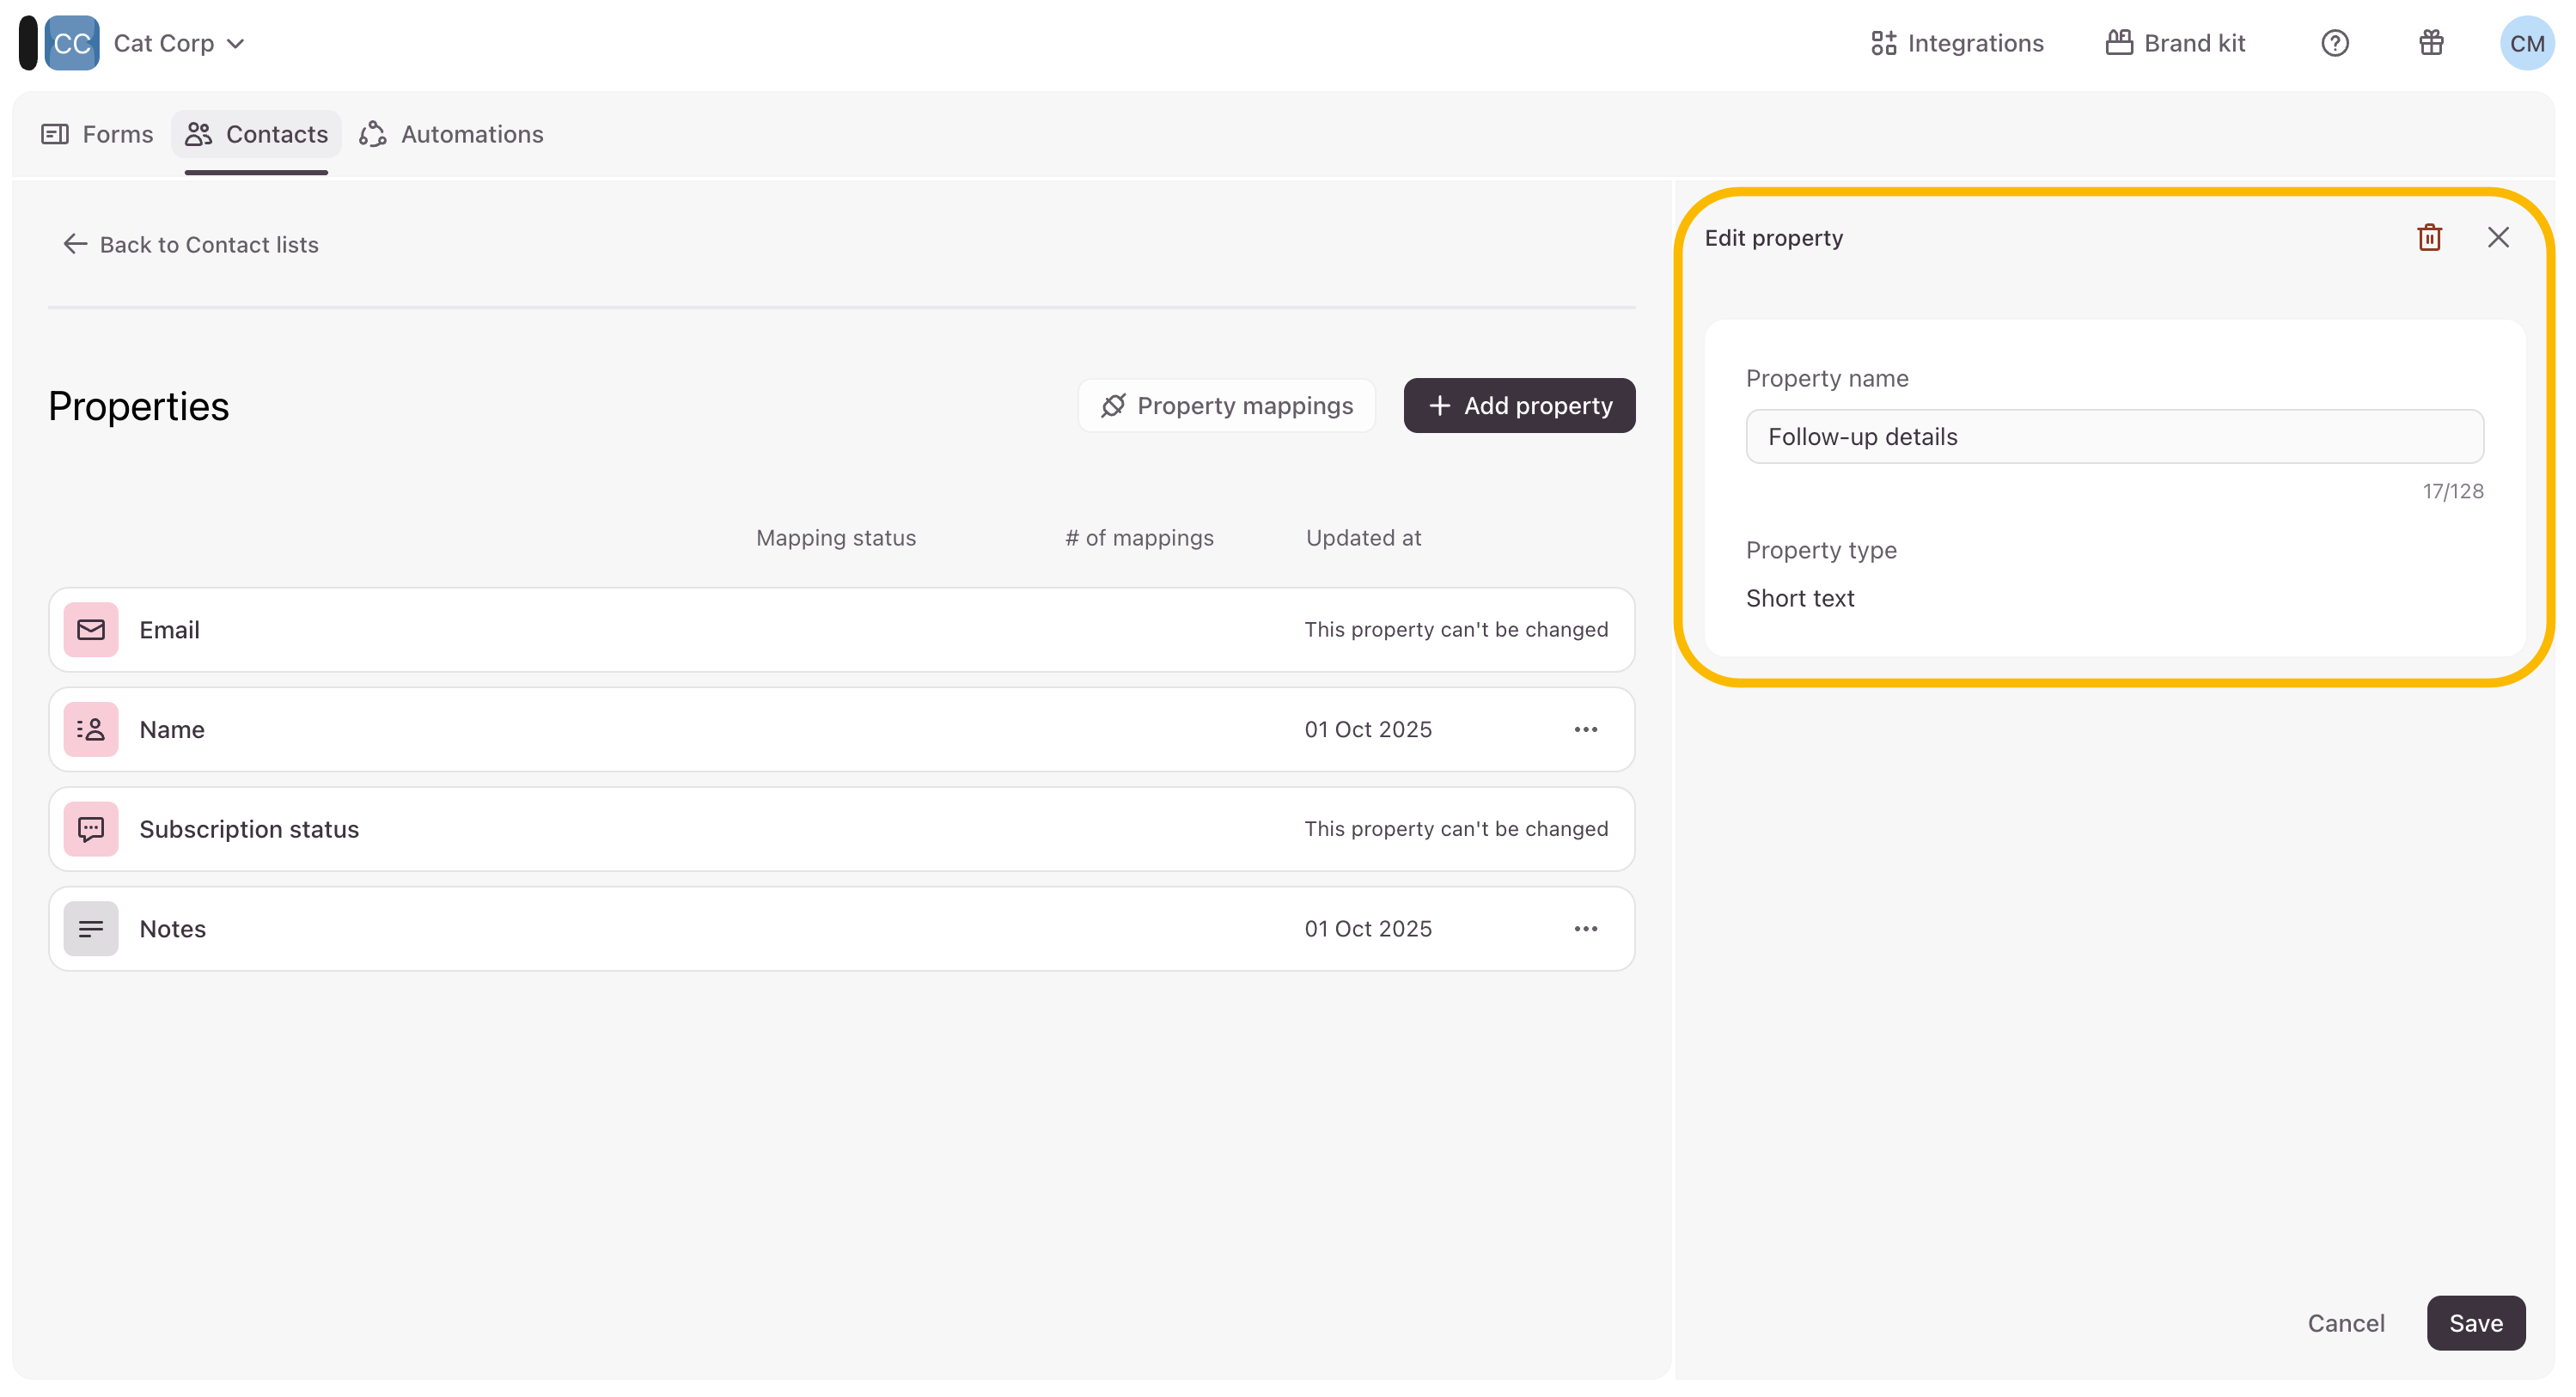Image resolution: width=2576 pixels, height=1397 pixels.
Task: Click the Notes property text icon
Action: (x=91, y=928)
